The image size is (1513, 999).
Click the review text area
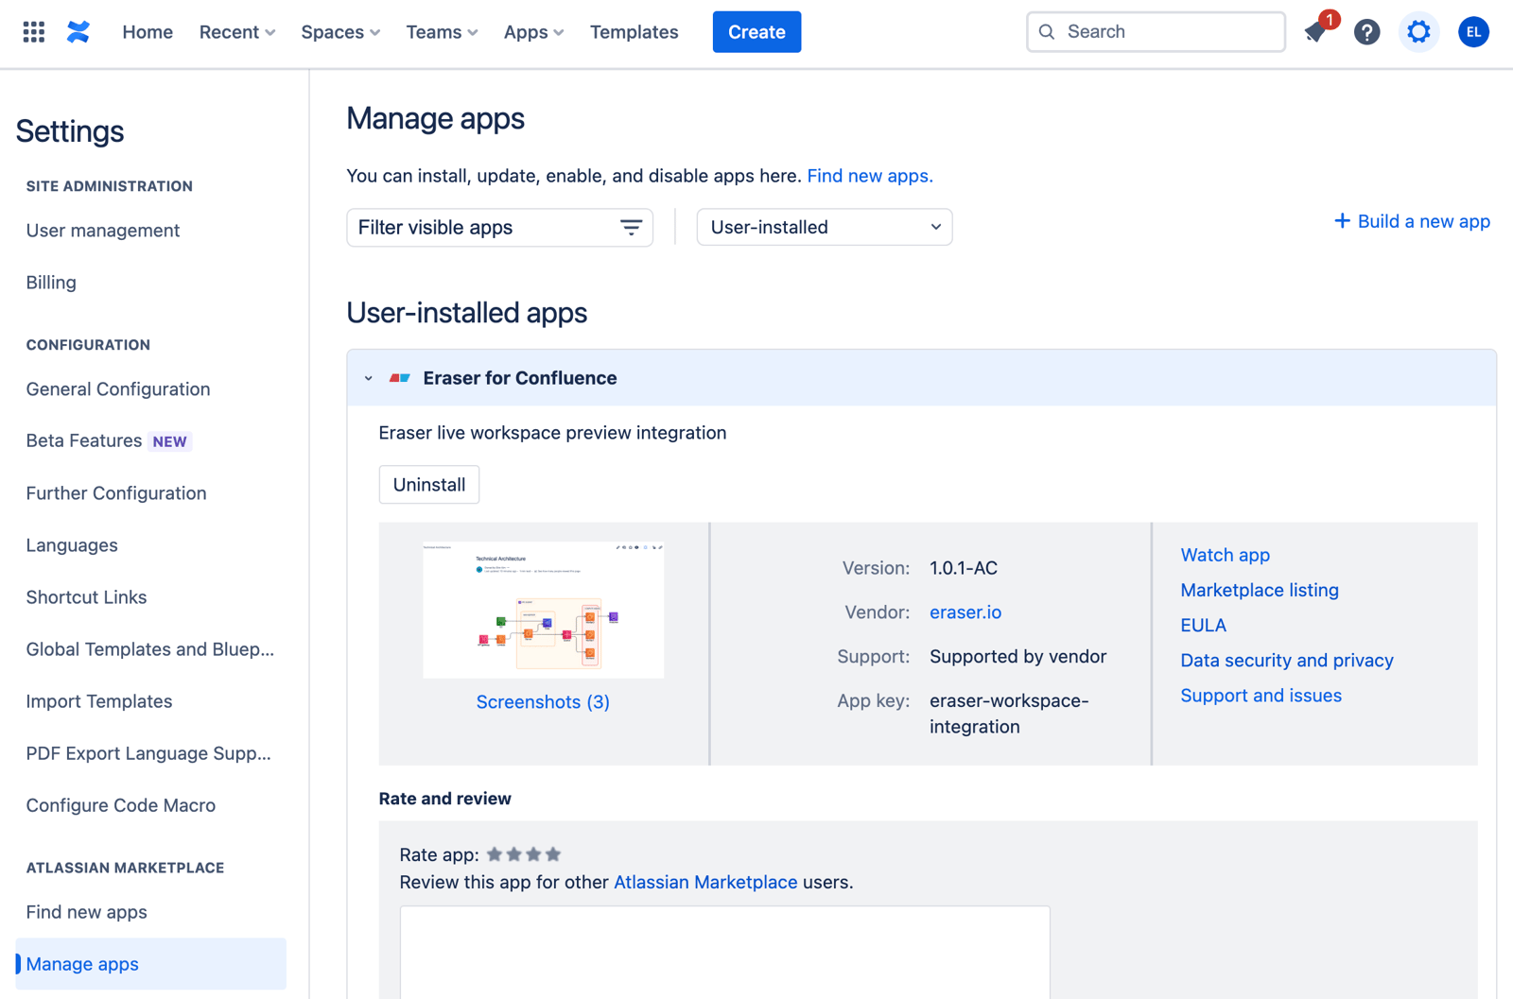pos(724,953)
